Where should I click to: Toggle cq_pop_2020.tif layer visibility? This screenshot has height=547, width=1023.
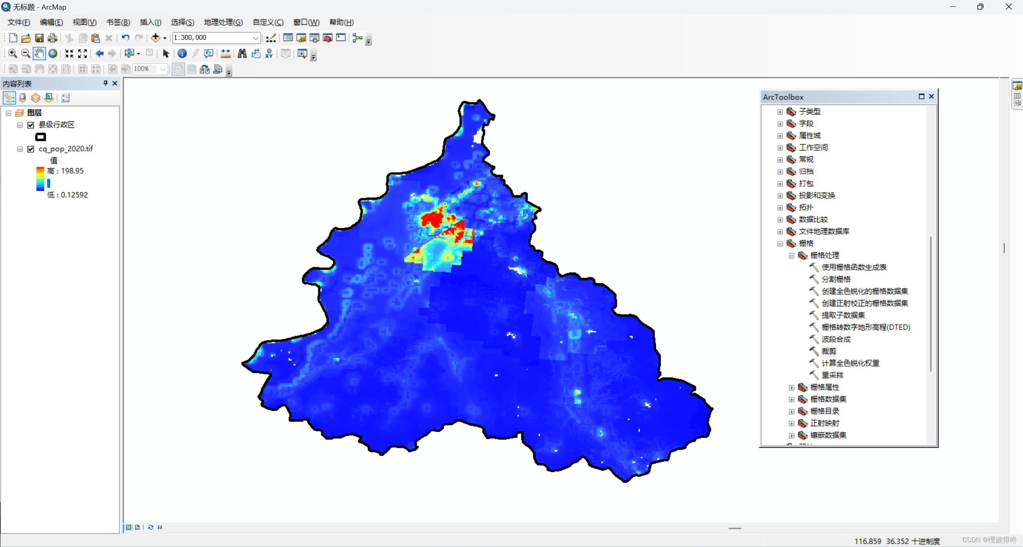(31, 149)
